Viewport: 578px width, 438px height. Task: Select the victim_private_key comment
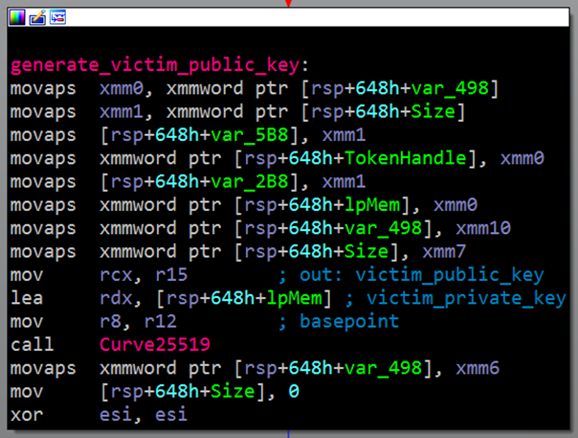coord(466,299)
